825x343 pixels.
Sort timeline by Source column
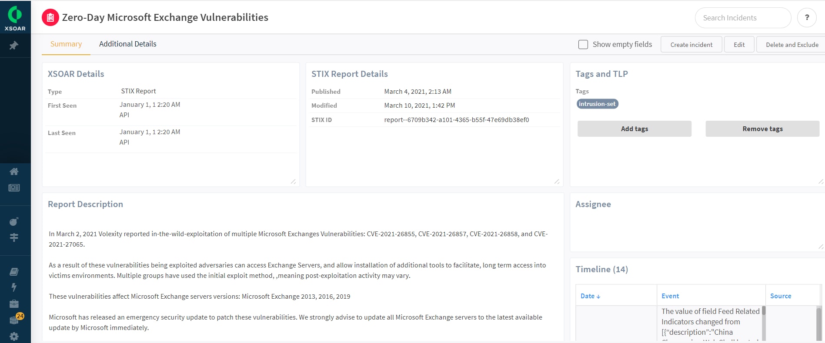[781, 296]
